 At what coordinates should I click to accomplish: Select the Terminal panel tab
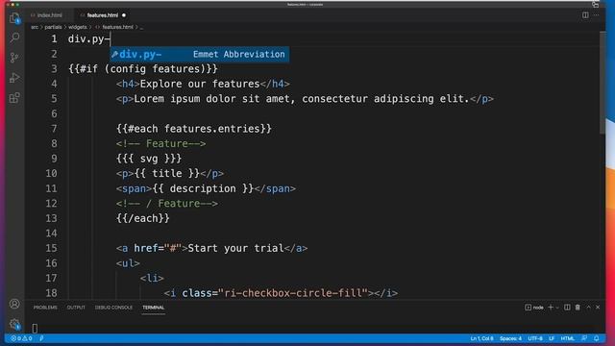(x=154, y=308)
